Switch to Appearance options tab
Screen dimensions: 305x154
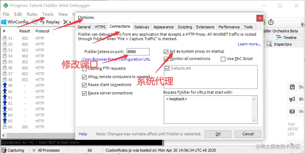click(x=163, y=27)
